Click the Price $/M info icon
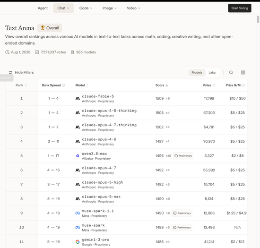The height and width of the screenshot is (248, 260). point(243,85)
